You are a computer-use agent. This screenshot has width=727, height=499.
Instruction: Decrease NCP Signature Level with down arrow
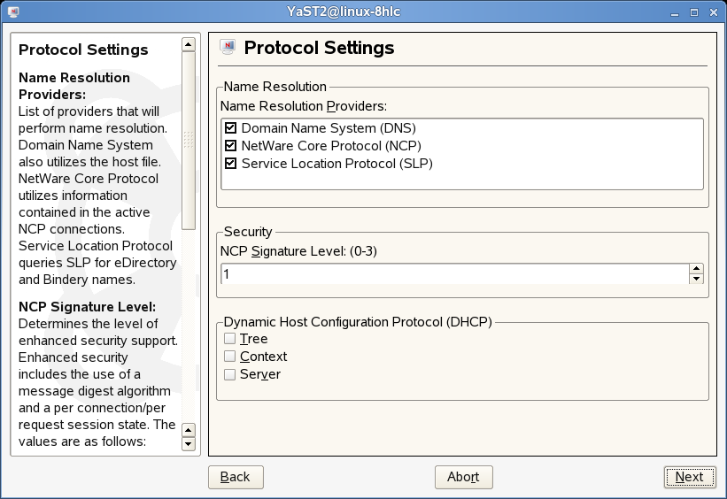696,280
